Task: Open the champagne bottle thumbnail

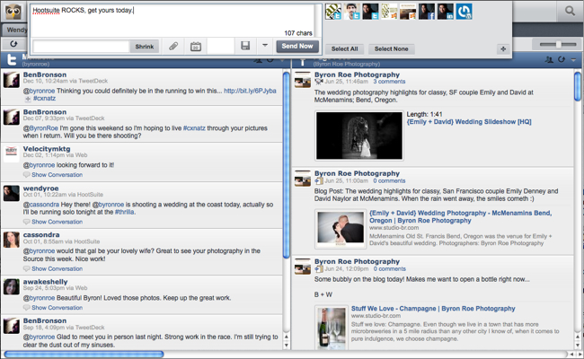Action: pos(332,328)
